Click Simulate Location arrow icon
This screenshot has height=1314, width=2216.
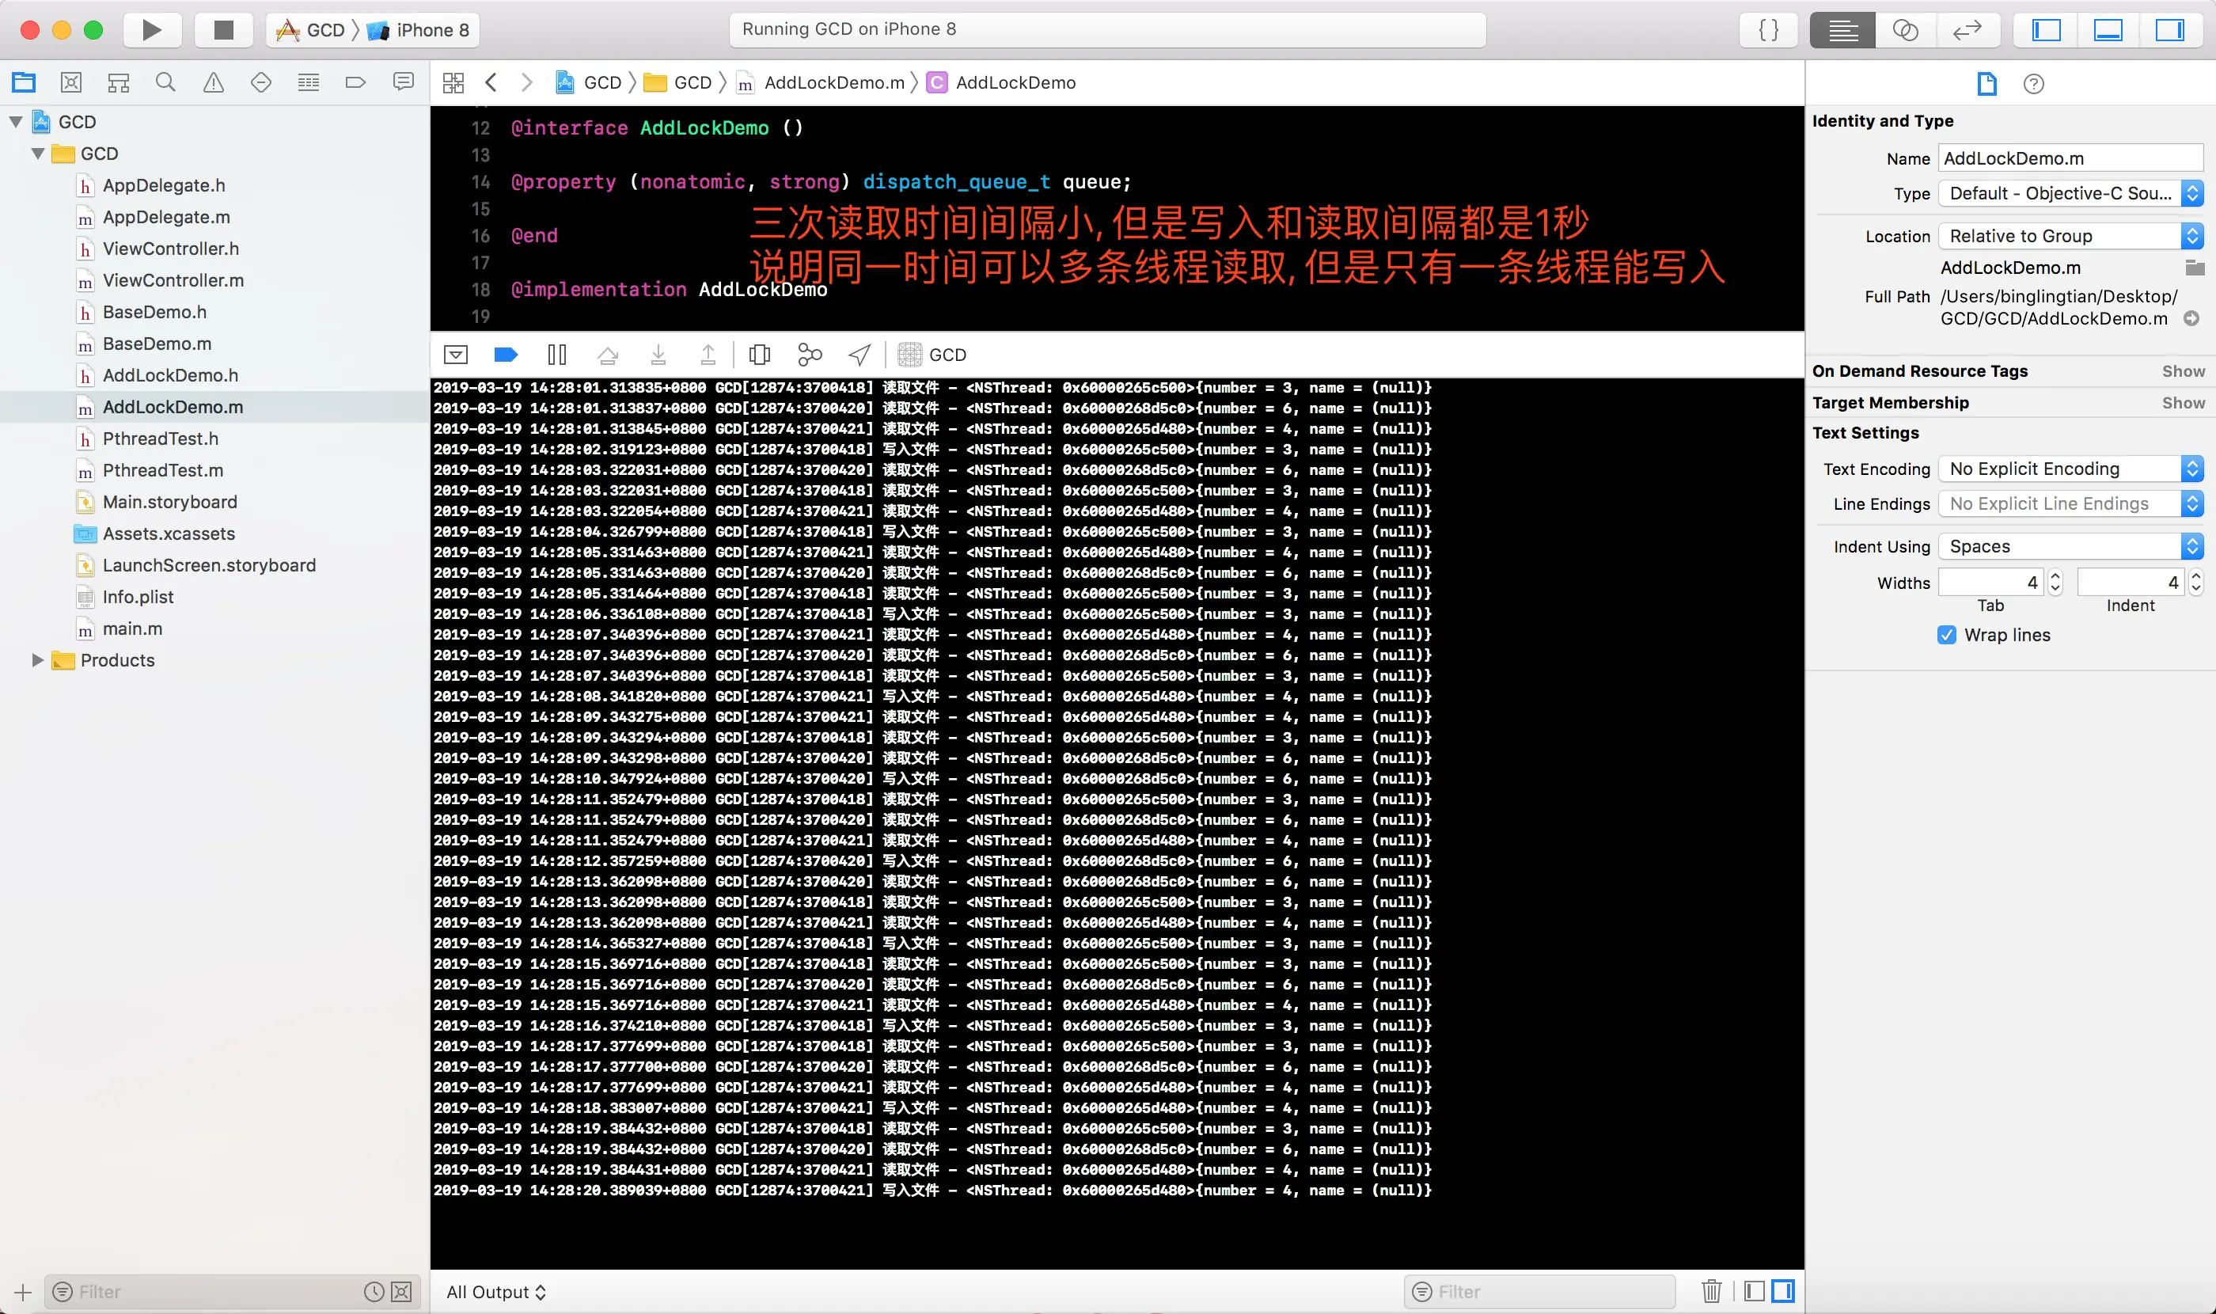pos(859,355)
